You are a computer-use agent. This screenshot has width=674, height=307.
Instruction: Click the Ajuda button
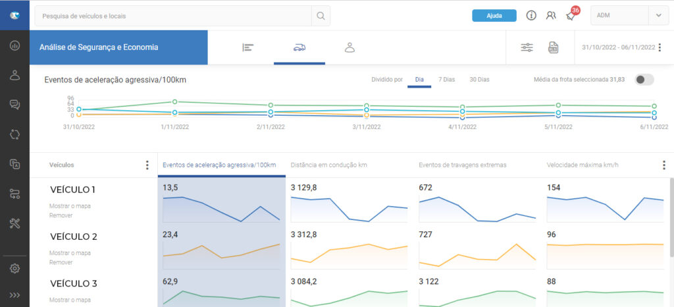point(494,16)
